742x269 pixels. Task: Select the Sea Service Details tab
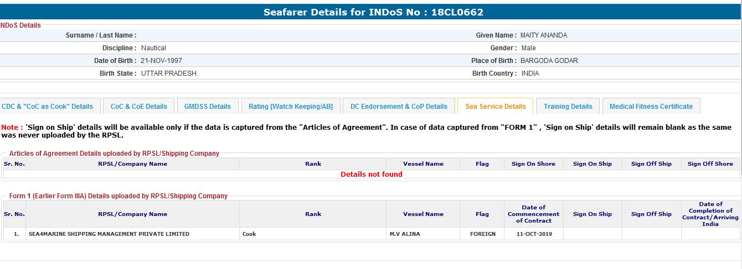[x=496, y=107]
